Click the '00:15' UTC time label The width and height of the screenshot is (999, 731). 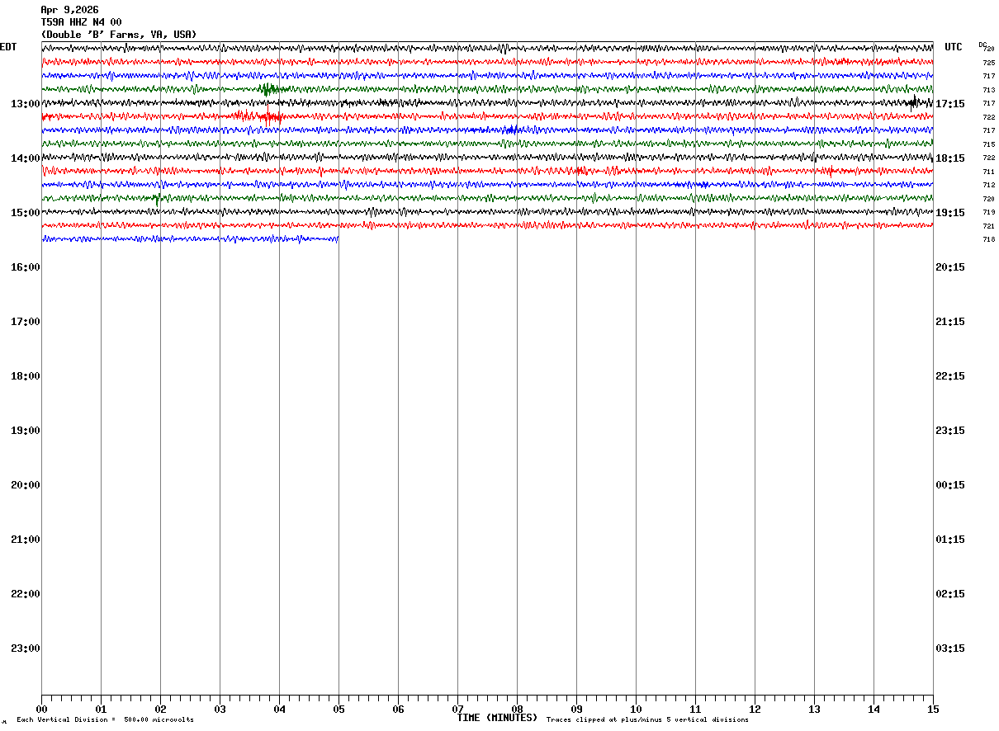pos(949,485)
